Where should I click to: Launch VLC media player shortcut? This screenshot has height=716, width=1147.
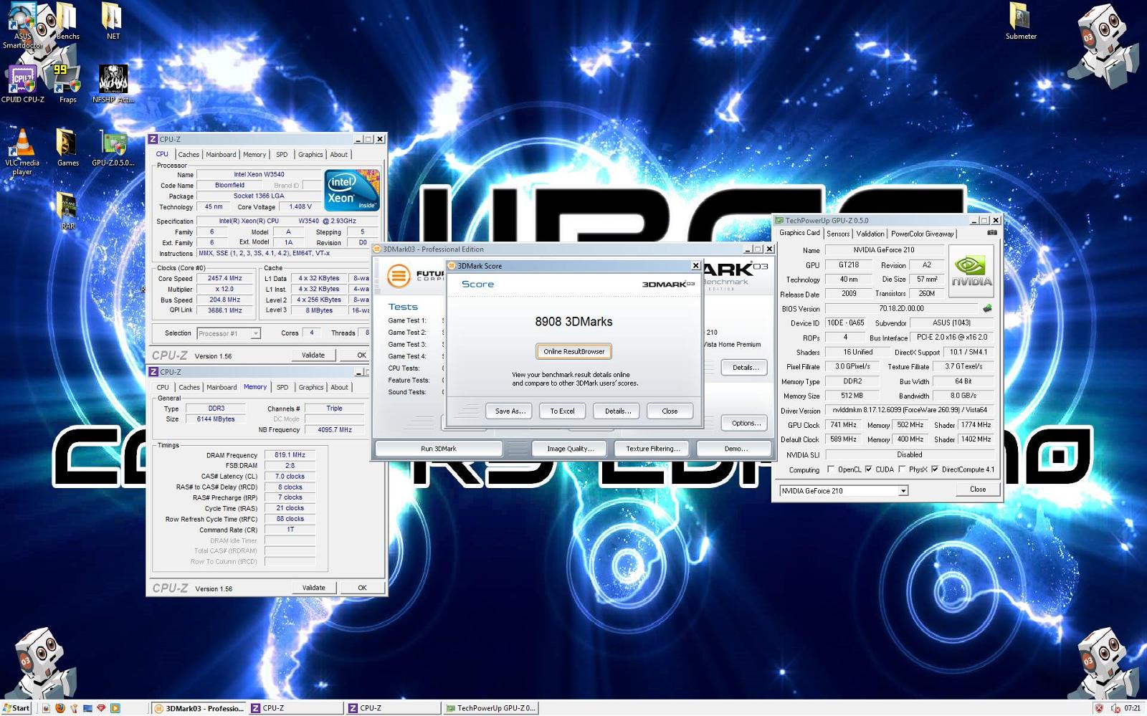22,152
